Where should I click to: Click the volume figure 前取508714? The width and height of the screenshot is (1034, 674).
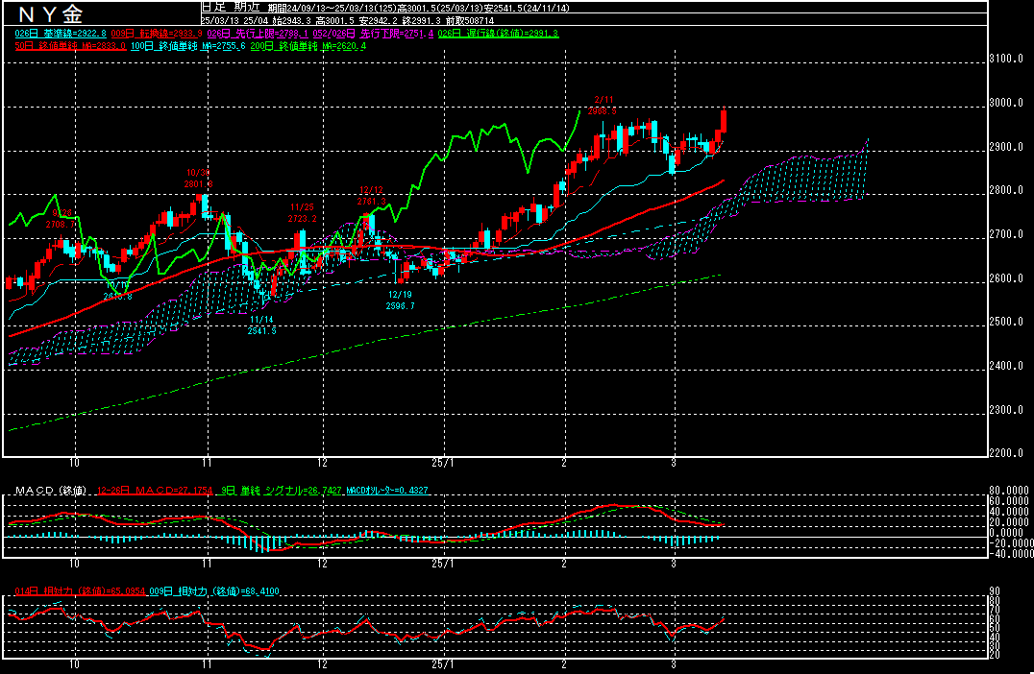pyautogui.click(x=470, y=21)
